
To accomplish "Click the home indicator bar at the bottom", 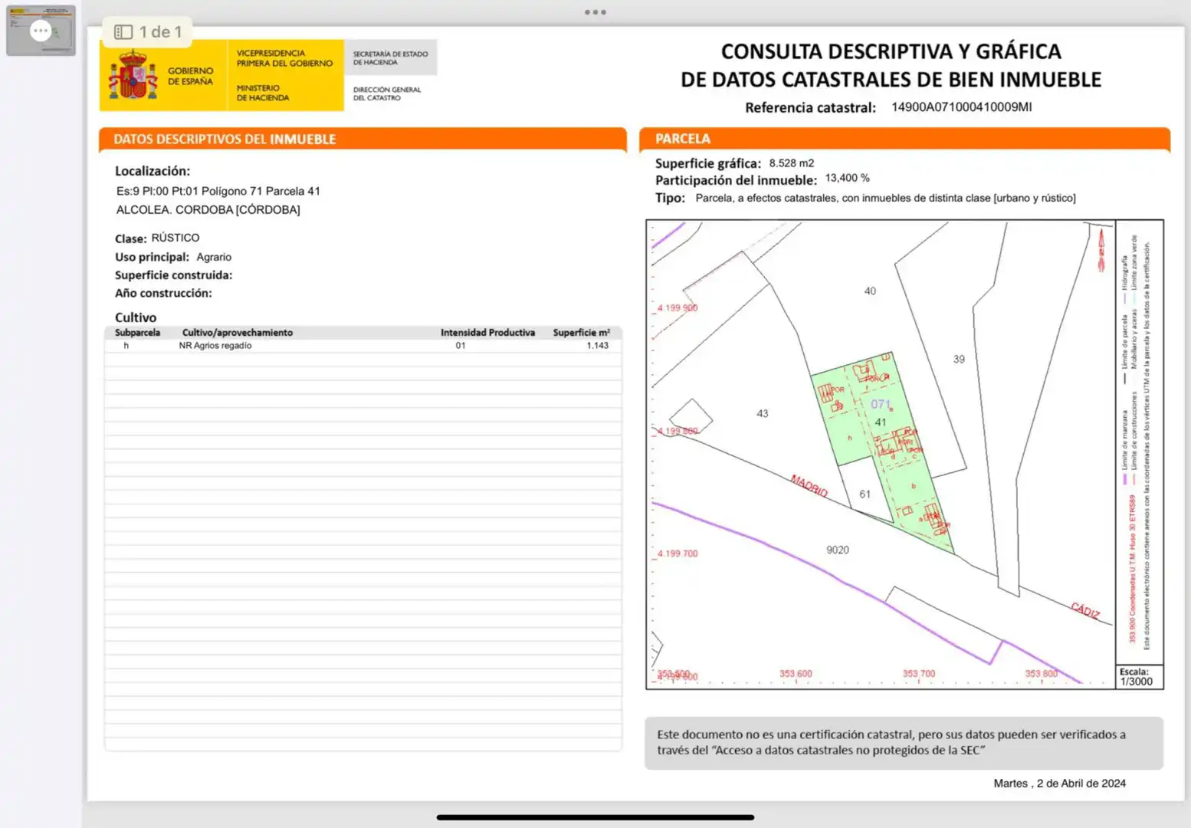I will coord(595,817).
